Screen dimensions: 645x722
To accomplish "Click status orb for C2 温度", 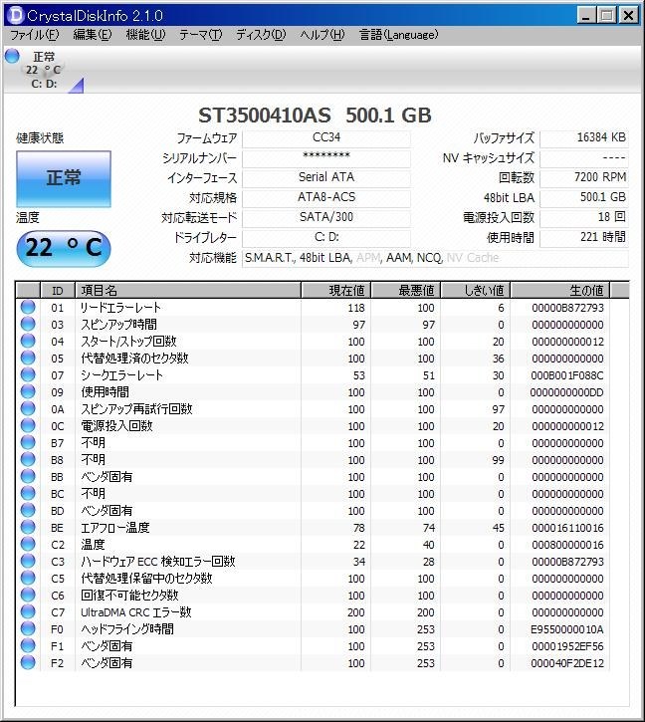I will pos(28,545).
